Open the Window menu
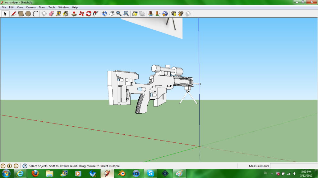318x178 pixels. click(63, 7)
